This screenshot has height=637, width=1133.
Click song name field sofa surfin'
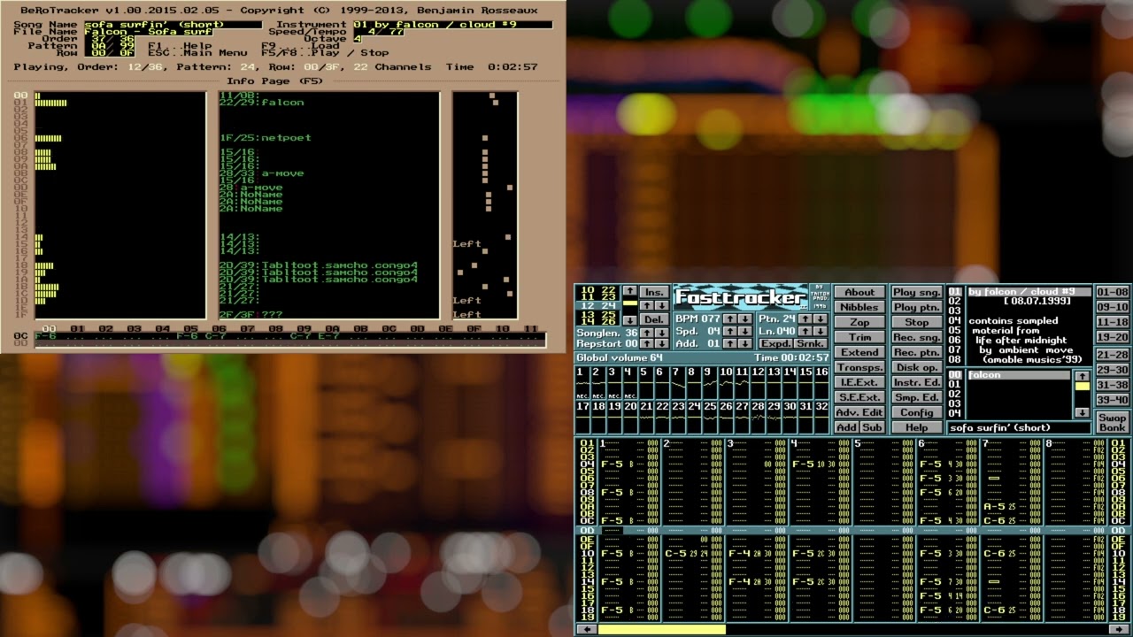click(1019, 427)
